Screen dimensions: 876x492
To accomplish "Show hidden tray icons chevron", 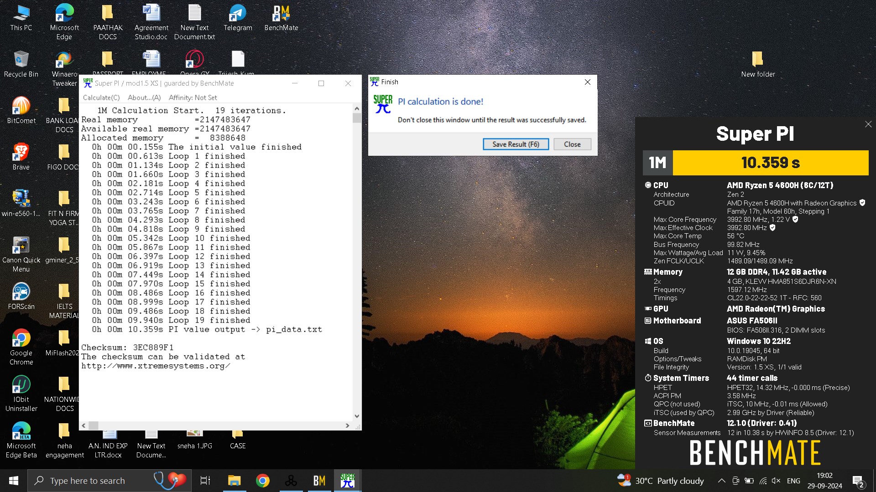I will point(721,481).
